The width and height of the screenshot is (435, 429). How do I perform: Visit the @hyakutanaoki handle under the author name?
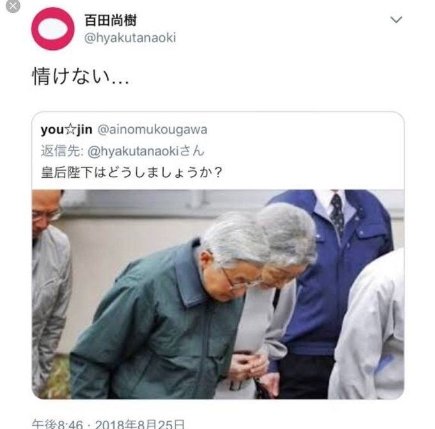point(130,38)
